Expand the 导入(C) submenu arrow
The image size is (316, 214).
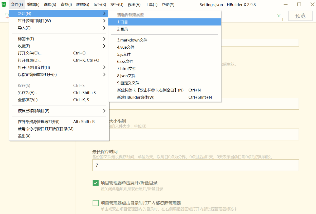[x=104, y=28]
